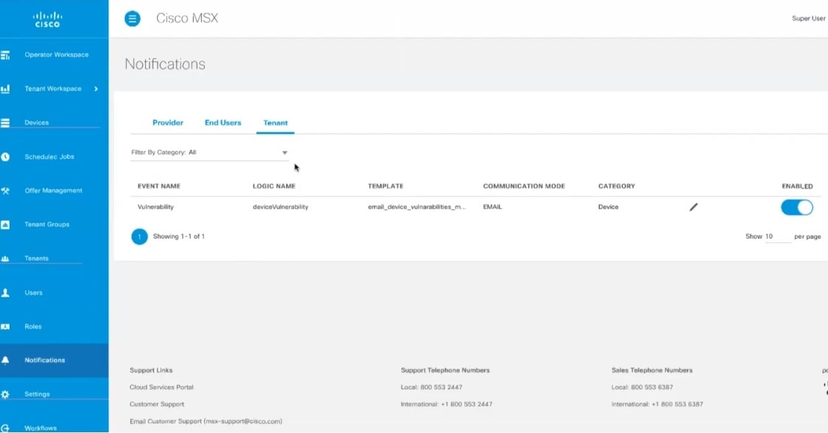
Task: Open the Filter By Category dropdown
Action: [x=209, y=152]
